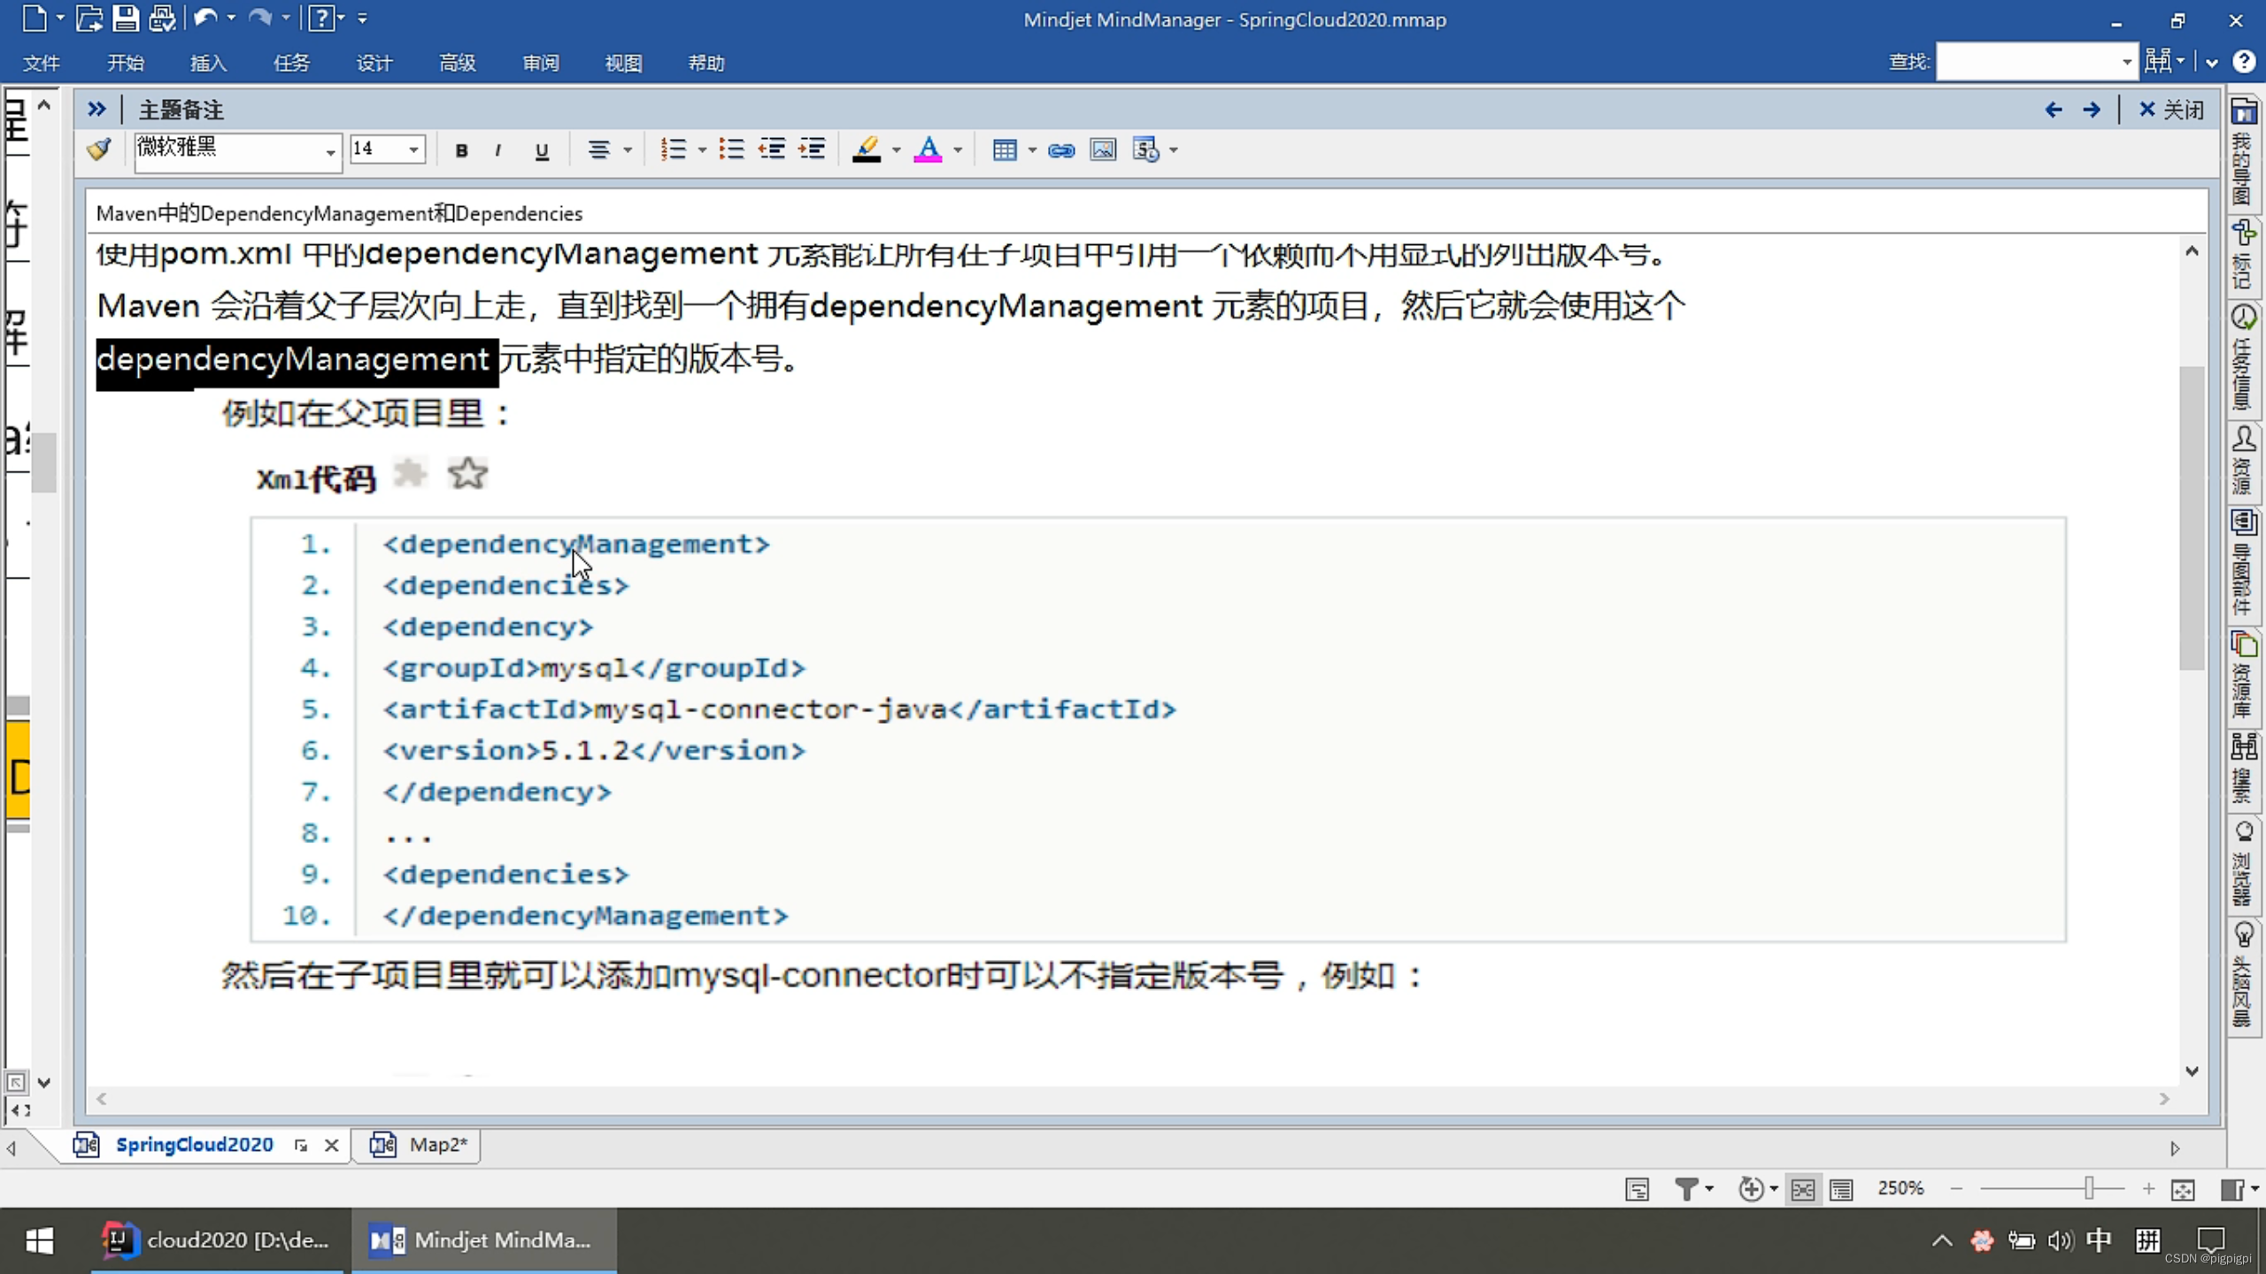Redo the last action
Image resolution: width=2266 pixels, height=1274 pixels.
(x=259, y=18)
